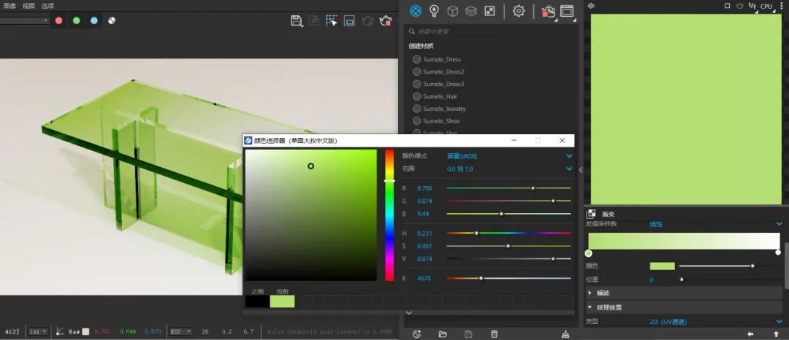Select the region render tool
789x340 pixels.
[x=331, y=20]
